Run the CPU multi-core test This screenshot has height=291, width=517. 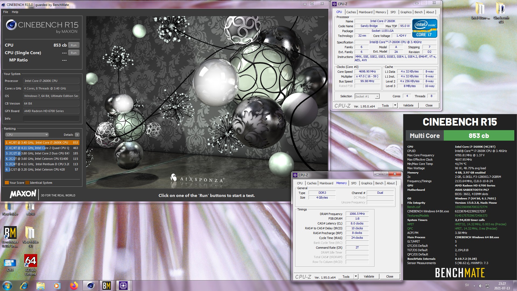click(74, 45)
